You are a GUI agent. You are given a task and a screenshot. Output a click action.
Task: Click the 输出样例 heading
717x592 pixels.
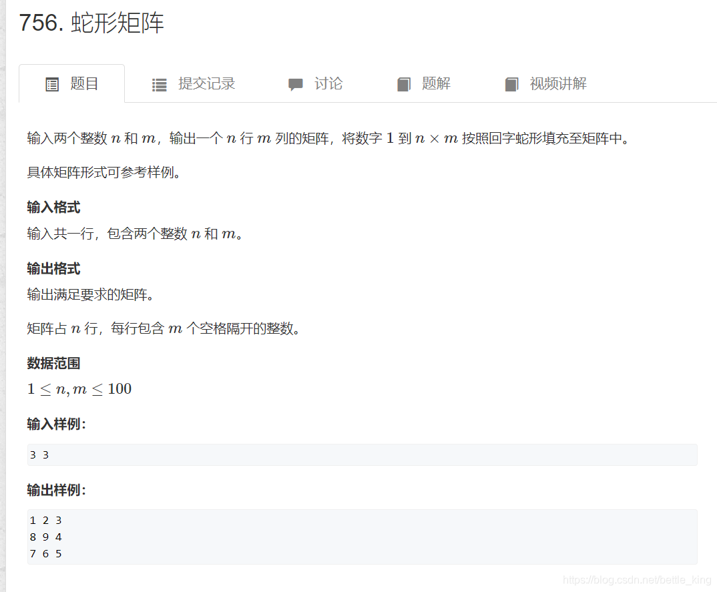[x=56, y=490]
